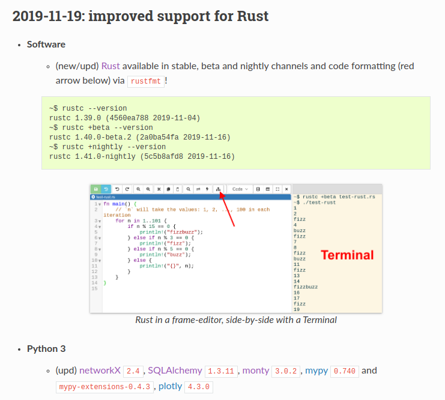
Task: Open the plotly link
Action: 171,386
